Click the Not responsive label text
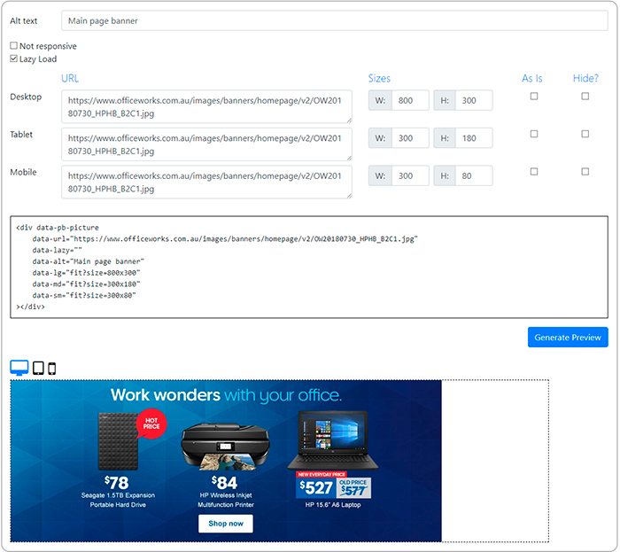The width and height of the screenshot is (620, 552). click(x=48, y=46)
